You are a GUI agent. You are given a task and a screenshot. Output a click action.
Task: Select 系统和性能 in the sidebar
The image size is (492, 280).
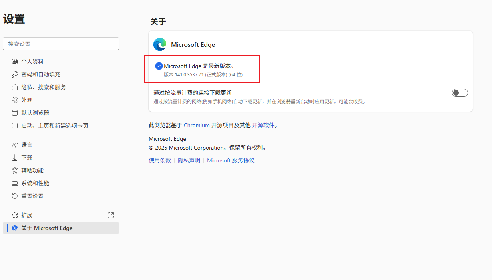(61, 183)
